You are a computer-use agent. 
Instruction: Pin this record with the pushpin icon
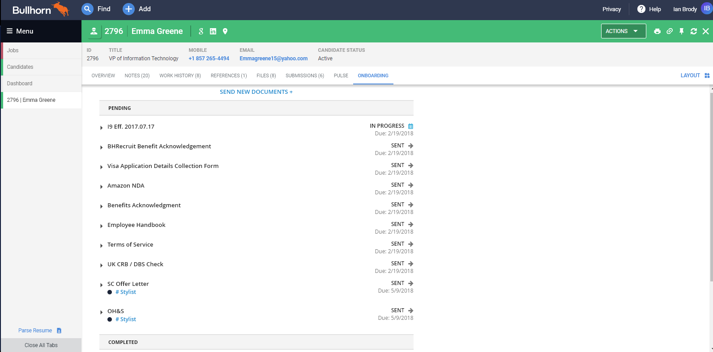click(x=681, y=31)
